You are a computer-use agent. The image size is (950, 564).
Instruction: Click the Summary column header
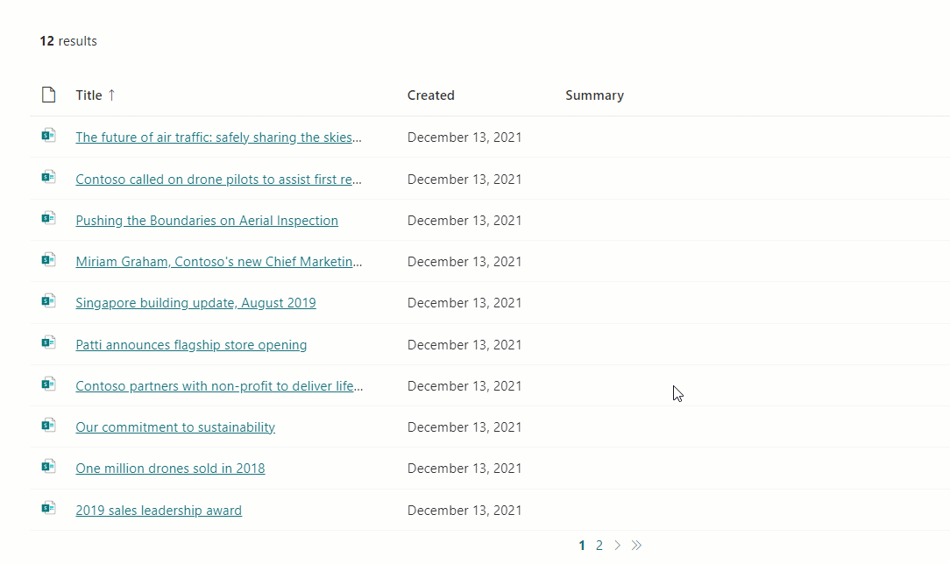coord(594,95)
